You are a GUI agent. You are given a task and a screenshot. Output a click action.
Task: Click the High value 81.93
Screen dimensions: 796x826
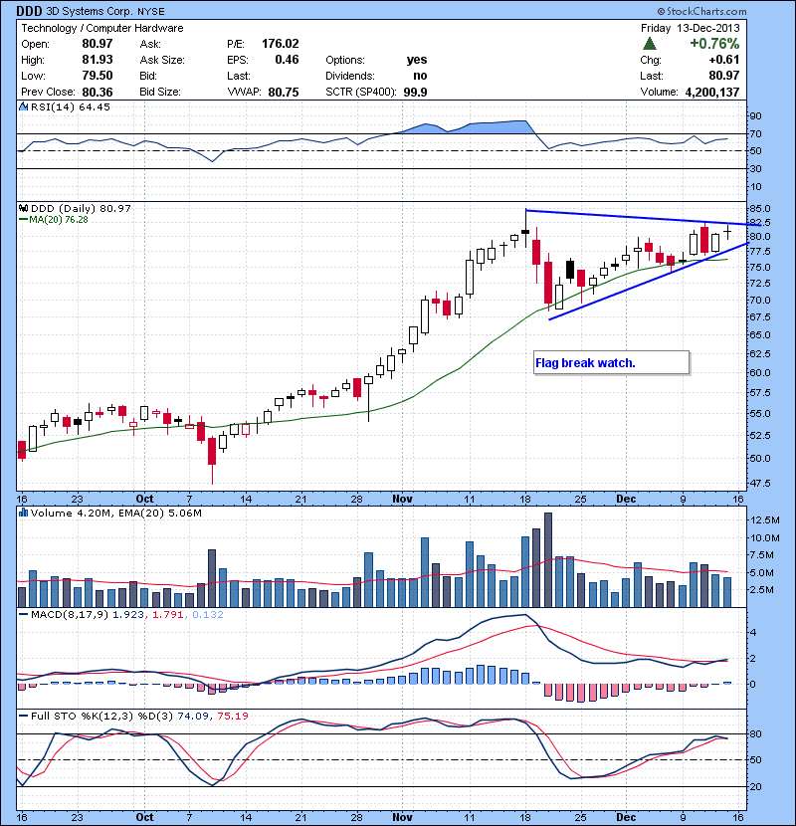coord(97,60)
